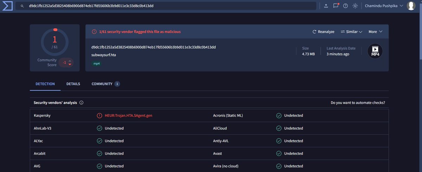Screen dimensions: 422x172
Task: Switch to the DETAILS tab
Action: (73, 84)
